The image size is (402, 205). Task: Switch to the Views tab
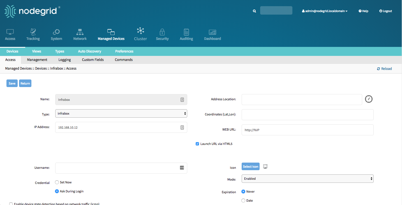coord(37,51)
